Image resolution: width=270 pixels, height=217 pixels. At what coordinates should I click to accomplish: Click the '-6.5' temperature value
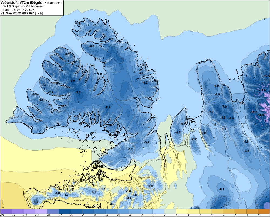click(156, 81)
